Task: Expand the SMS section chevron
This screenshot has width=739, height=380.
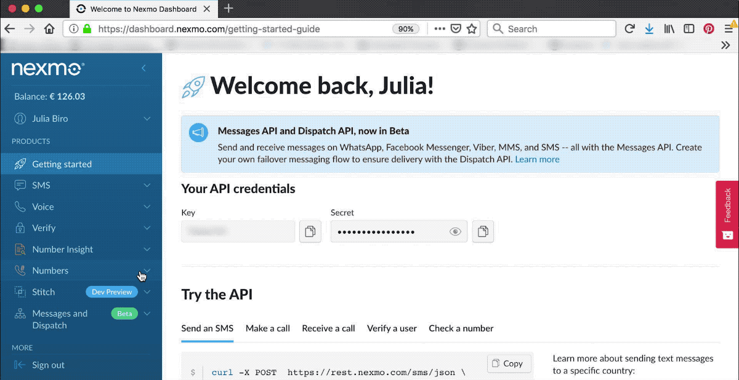Action: [x=147, y=185]
